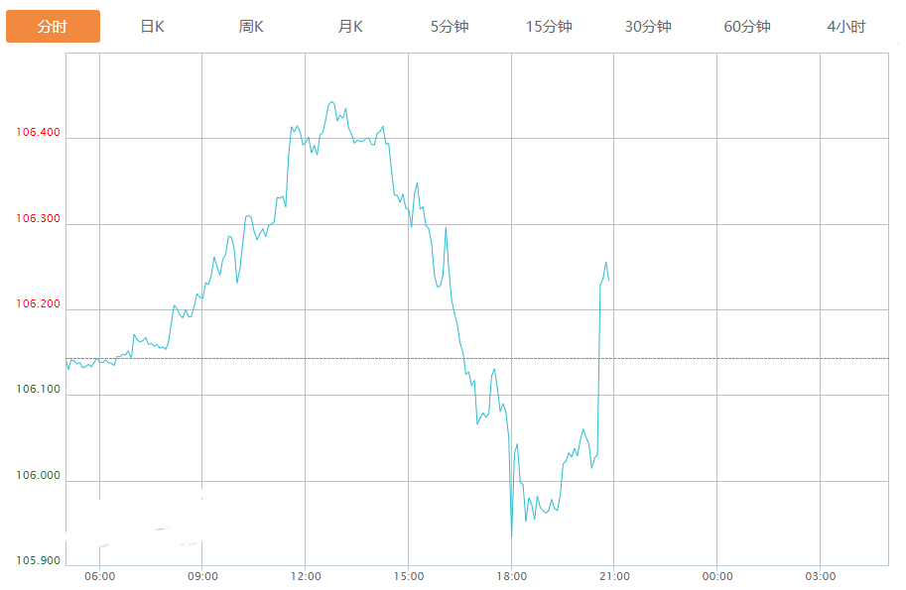Choose the 15分钟 interval tab

549,27
